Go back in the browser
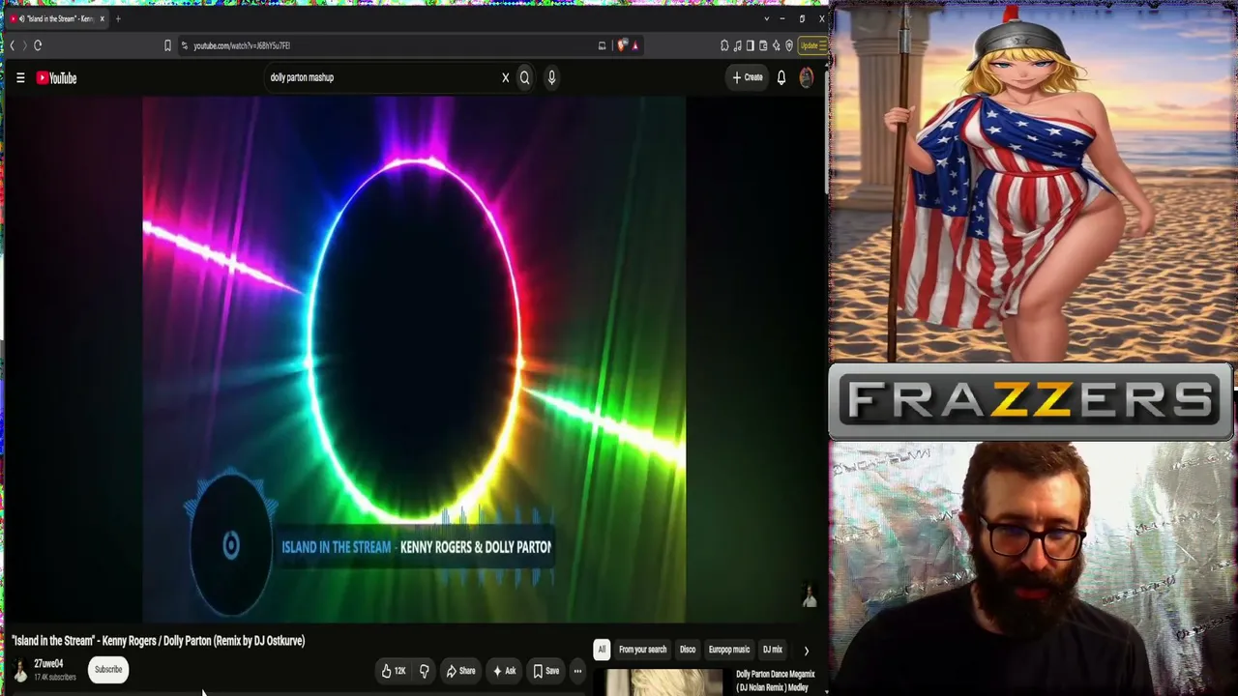The width and height of the screenshot is (1238, 696). [x=12, y=45]
